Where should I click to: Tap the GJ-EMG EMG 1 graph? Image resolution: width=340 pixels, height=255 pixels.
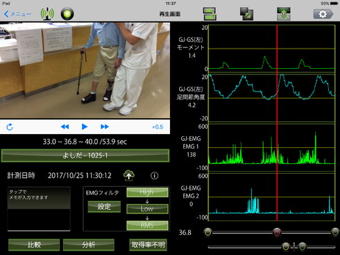[272, 148]
